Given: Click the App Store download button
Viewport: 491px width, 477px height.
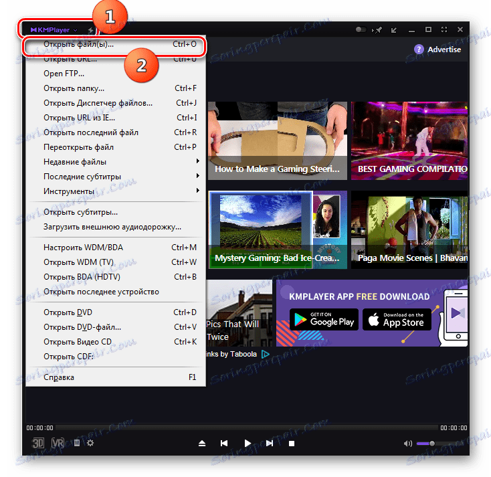Looking at the screenshot, I should click(x=397, y=320).
